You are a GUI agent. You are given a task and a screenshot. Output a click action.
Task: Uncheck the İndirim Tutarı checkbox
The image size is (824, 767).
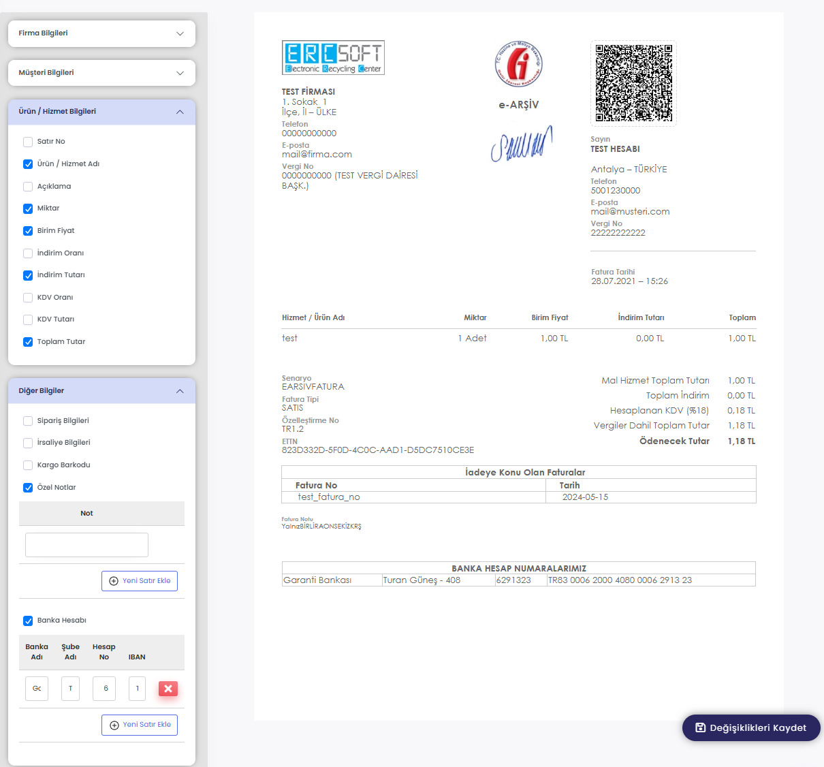pyautogui.click(x=28, y=275)
